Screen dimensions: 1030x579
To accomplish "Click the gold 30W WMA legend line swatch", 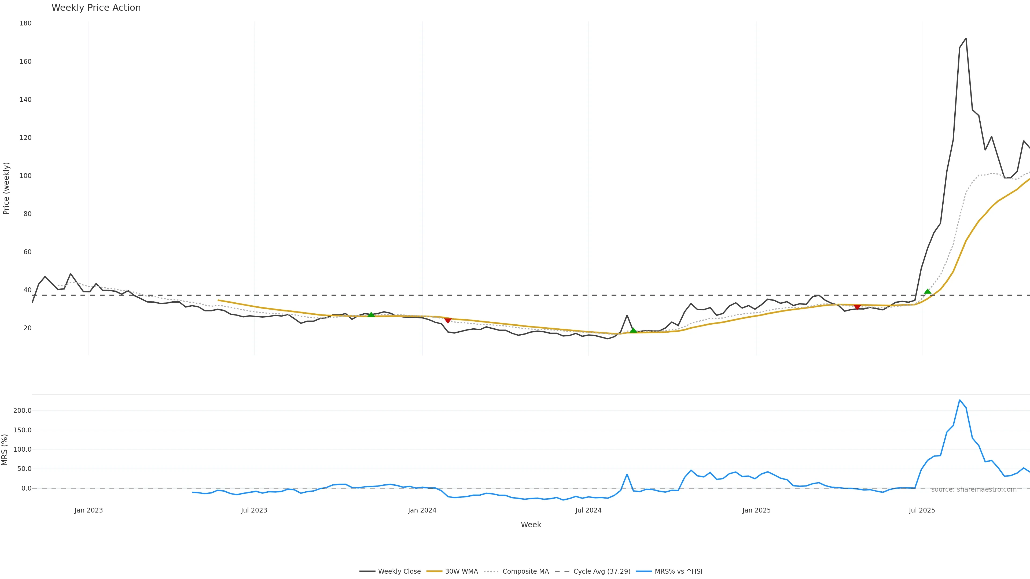I will pos(434,571).
